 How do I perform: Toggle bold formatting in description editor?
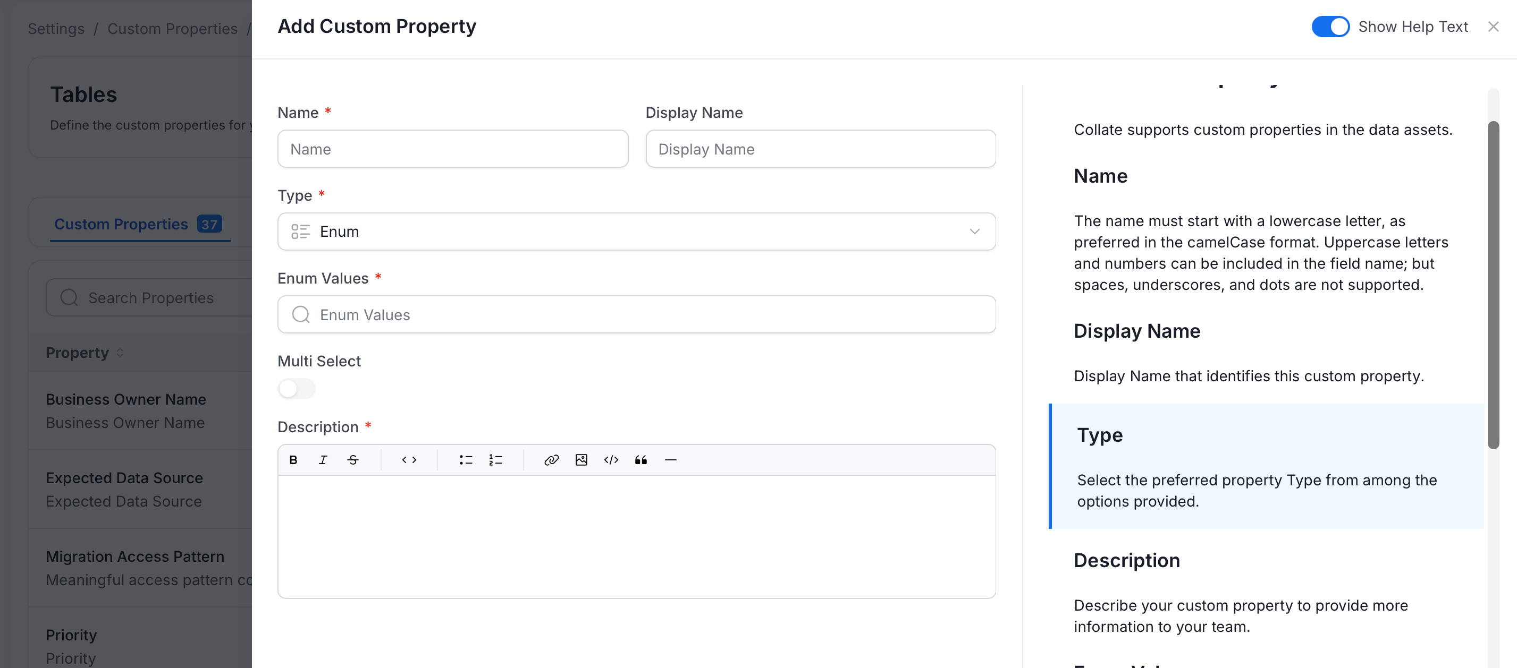point(293,460)
